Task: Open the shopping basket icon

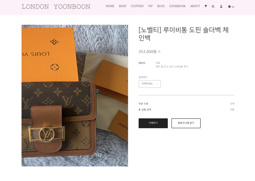Action: [x=229, y=7]
